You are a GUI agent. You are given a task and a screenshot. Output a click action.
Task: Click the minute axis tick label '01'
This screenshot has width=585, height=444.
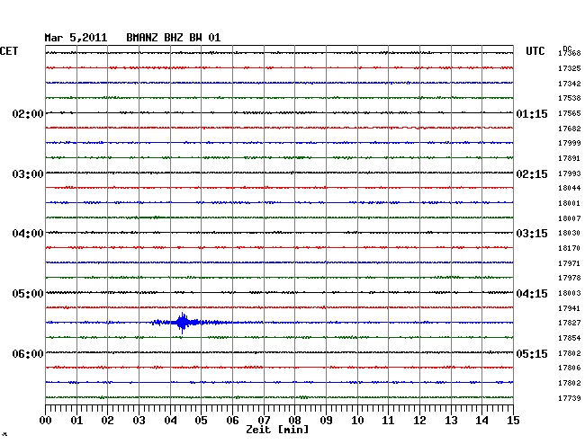76,421
